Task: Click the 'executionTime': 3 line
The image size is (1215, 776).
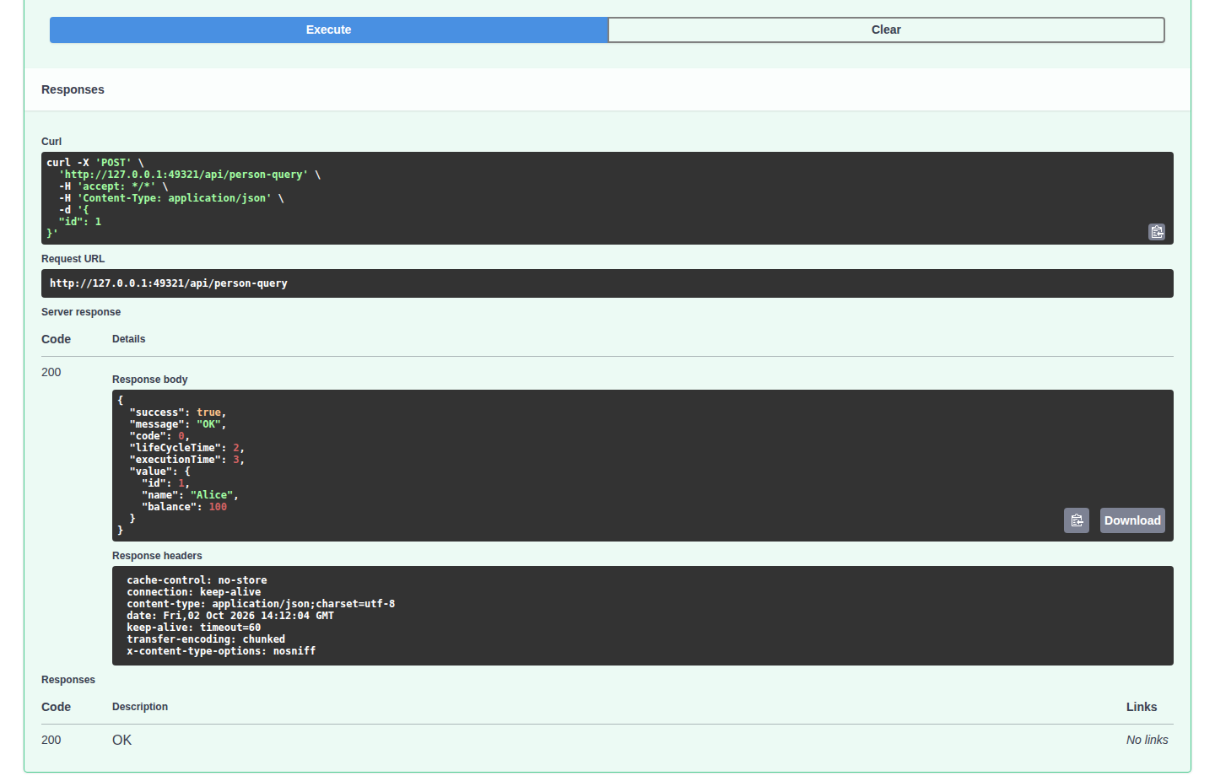Action: [187, 460]
